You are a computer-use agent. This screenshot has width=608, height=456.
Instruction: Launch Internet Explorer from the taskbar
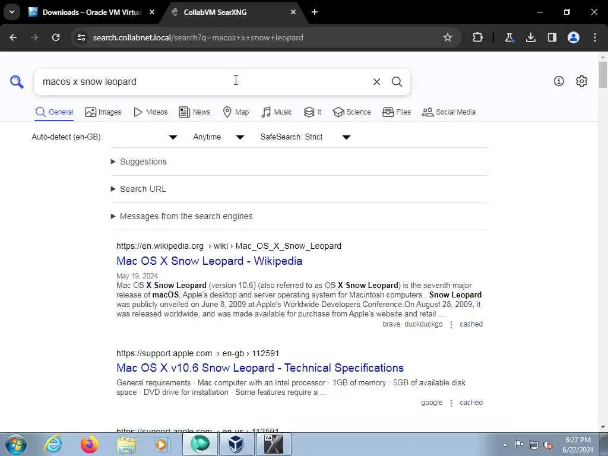(x=53, y=444)
